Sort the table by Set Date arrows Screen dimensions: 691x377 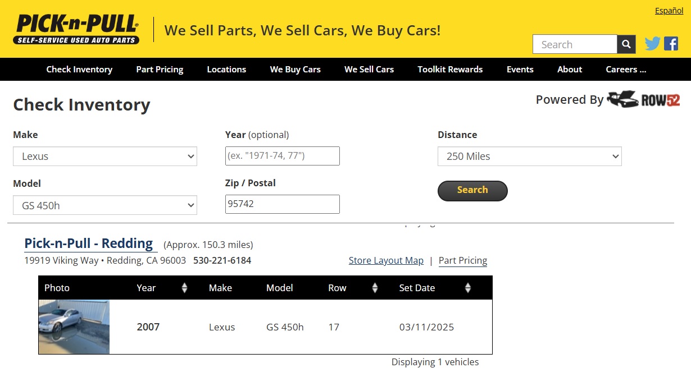point(467,288)
